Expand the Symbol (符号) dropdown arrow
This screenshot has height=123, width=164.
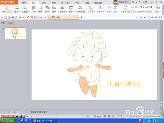tap(111, 11)
